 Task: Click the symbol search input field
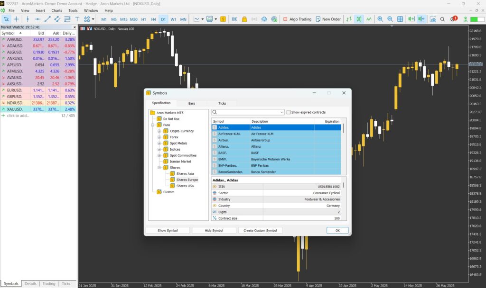(247, 112)
